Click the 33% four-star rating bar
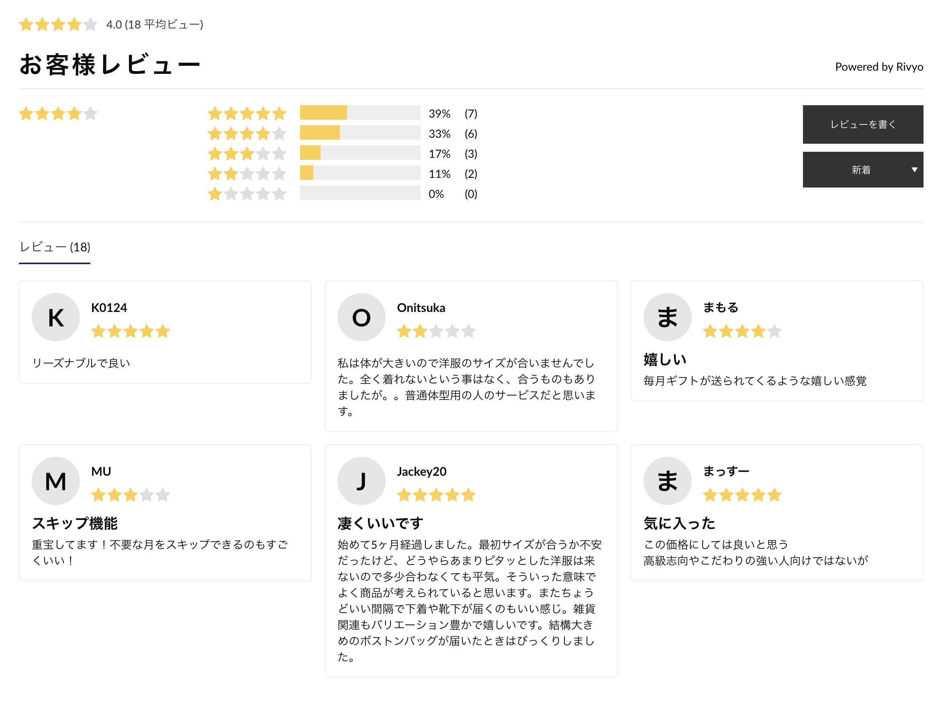The image size is (952, 701). [x=360, y=133]
